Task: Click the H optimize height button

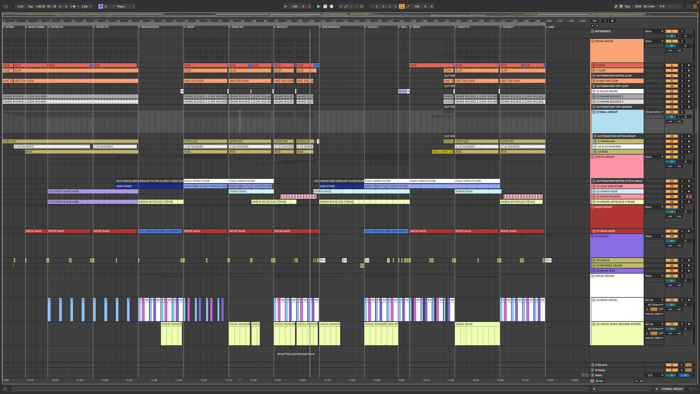Action: pos(636,381)
